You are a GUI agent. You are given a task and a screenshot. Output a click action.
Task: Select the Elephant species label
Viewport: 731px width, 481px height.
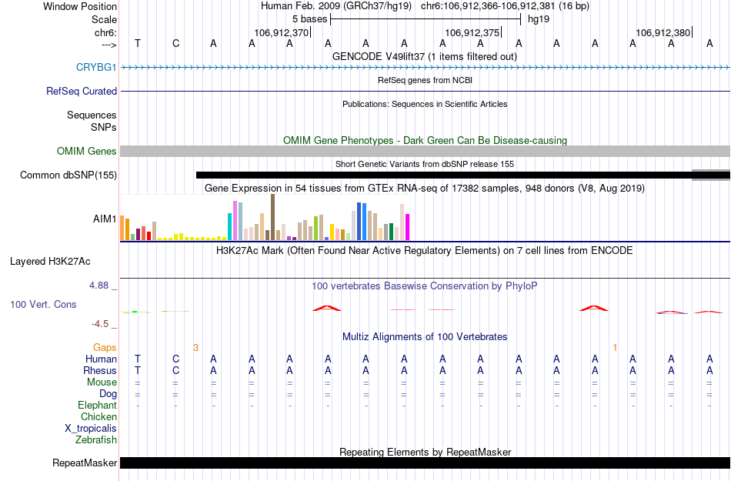(97, 405)
